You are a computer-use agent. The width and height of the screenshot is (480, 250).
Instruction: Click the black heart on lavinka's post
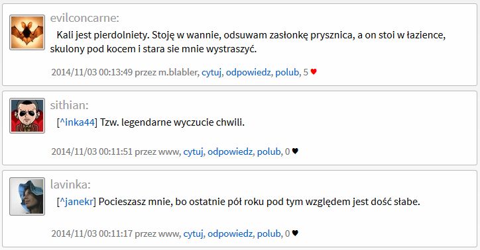[295, 233]
